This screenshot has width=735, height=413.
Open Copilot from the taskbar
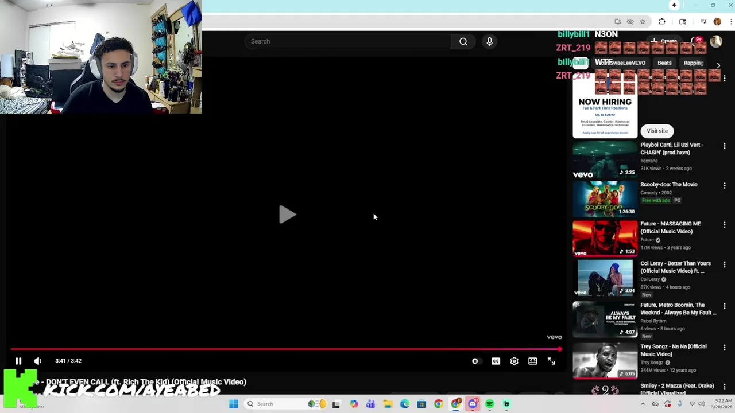click(x=354, y=404)
